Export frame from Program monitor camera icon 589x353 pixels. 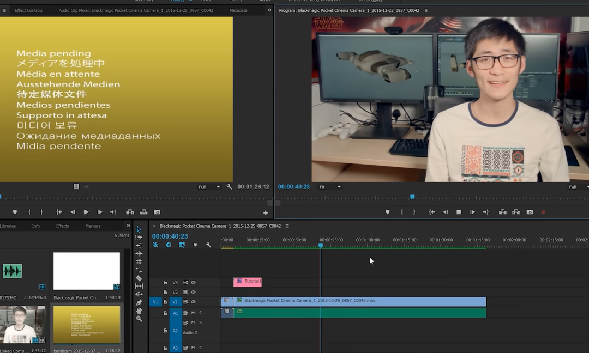click(x=530, y=212)
